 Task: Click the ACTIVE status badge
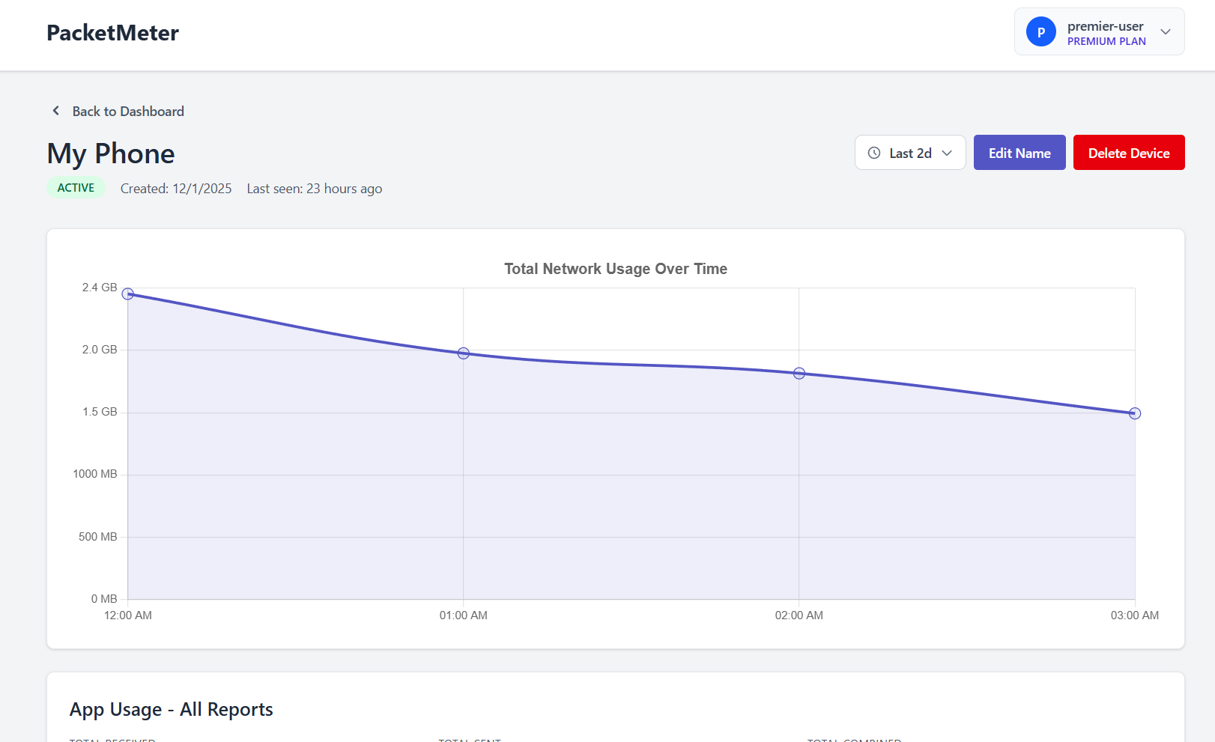pyautogui.click(x=76, y=188)
